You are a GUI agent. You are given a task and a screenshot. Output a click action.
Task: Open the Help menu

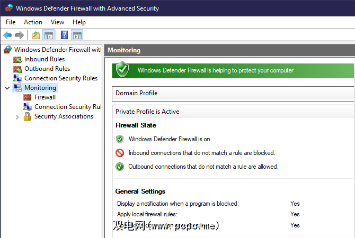[79, 22]
